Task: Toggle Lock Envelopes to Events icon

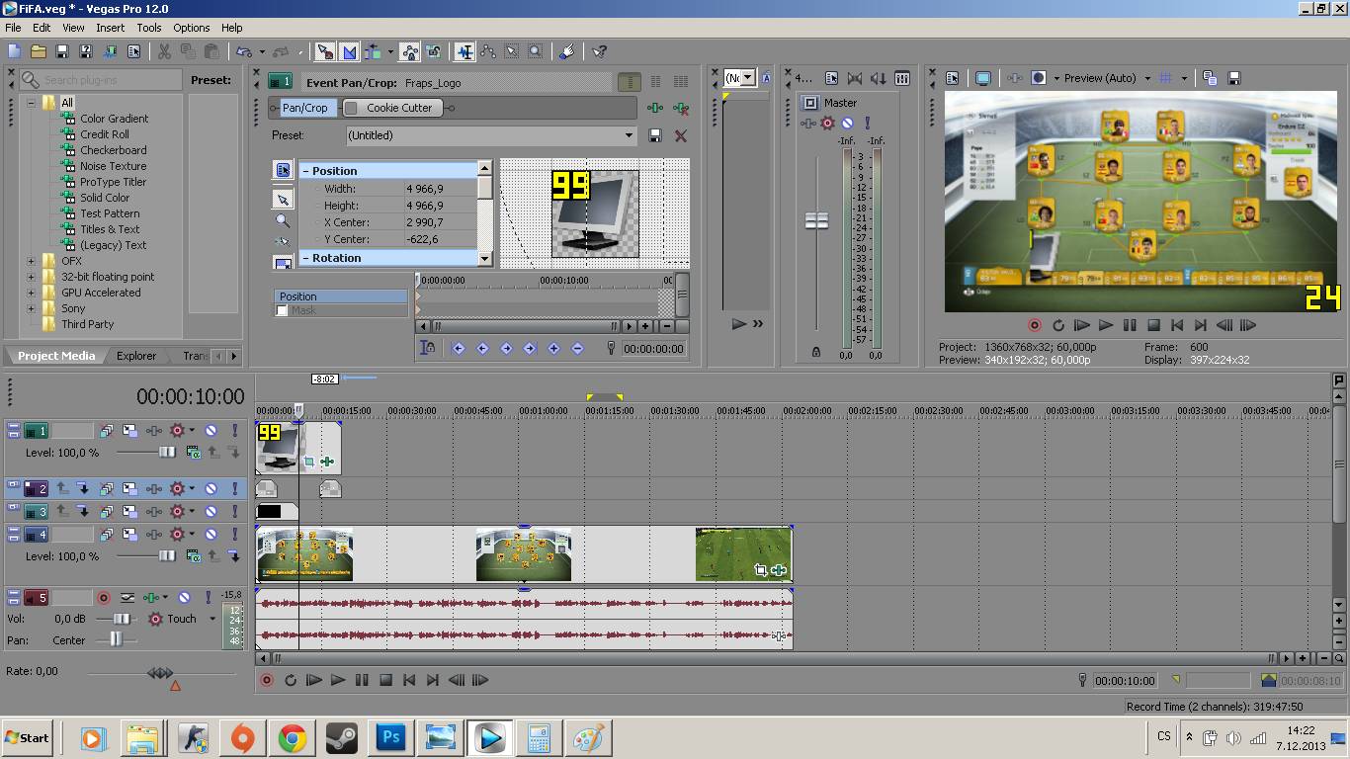Action: (409, 51)
